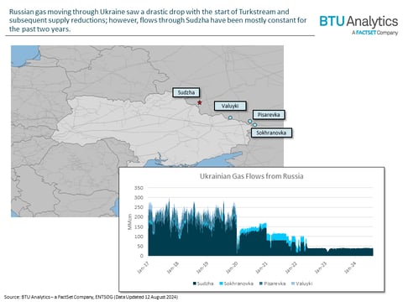Select the Pisarevka legend swatch
This screenshot has height=302, width=403.
[x=261, y=284]
